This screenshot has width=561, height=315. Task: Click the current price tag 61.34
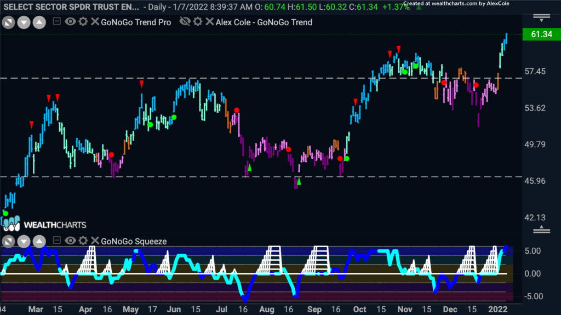[541, 34]
